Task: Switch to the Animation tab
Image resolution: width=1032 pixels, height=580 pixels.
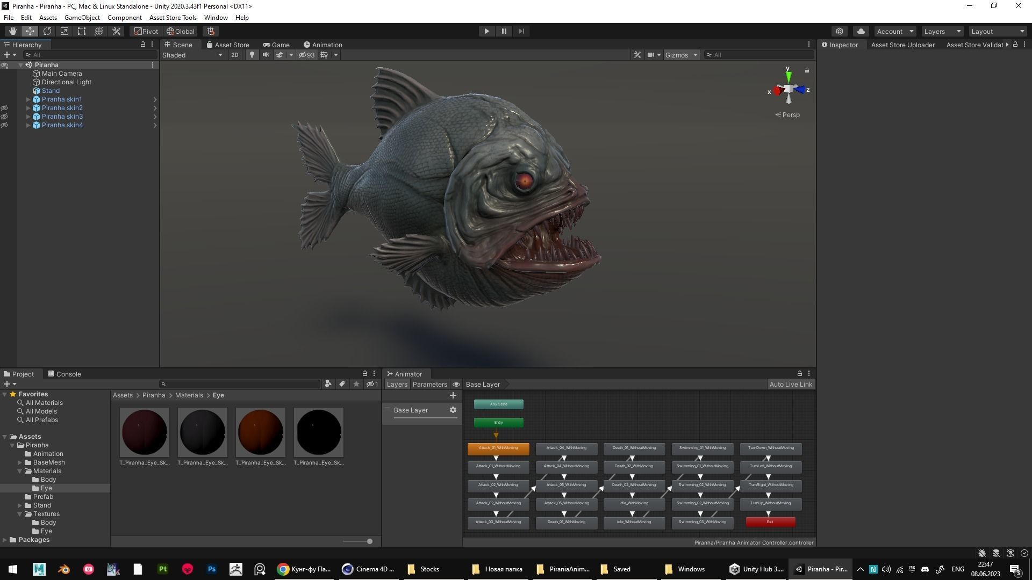Action: pos(322,45)
